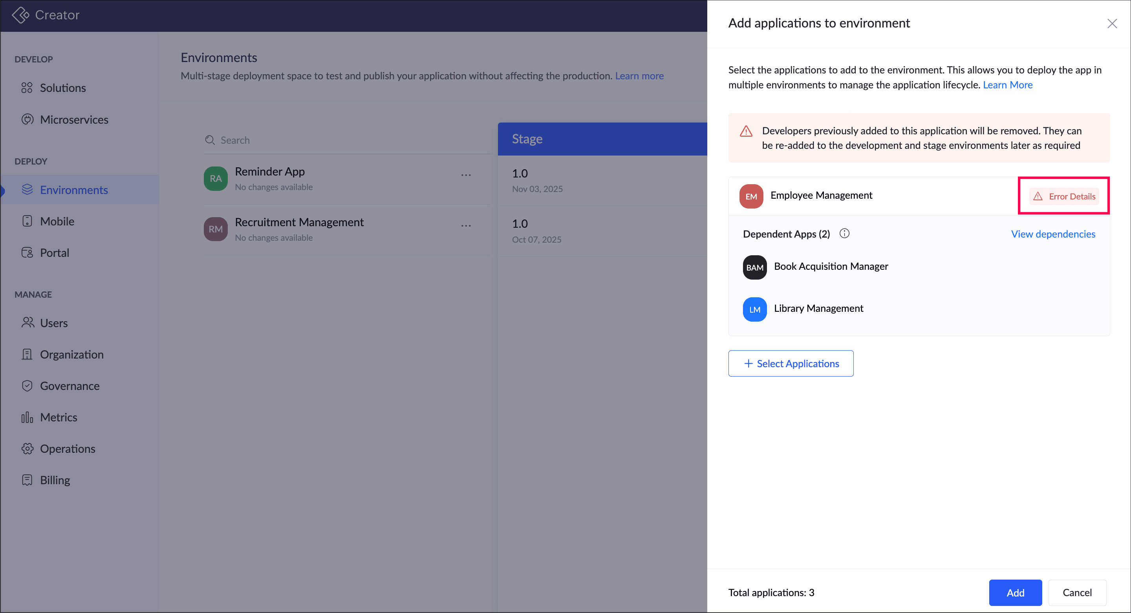Click the Mobile sidebar icon
Viewport: 1131px width, 613px height.
(27, 221)
